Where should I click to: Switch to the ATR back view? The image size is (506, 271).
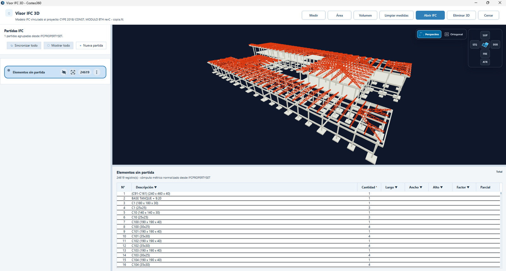tap(485, 62)
